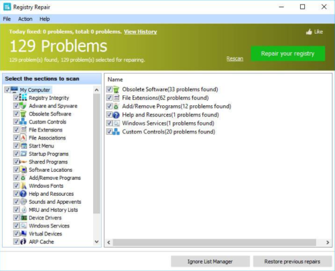
Task: Click the Device Drivers chip icon
Action: click(23, 217)
